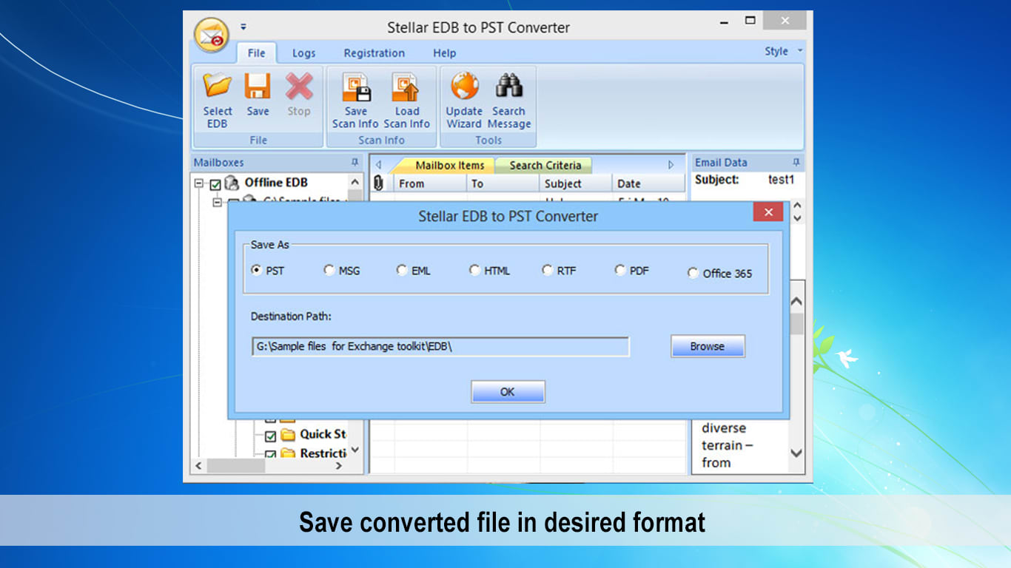Open the Style dropdown

(x=782, y=51)
